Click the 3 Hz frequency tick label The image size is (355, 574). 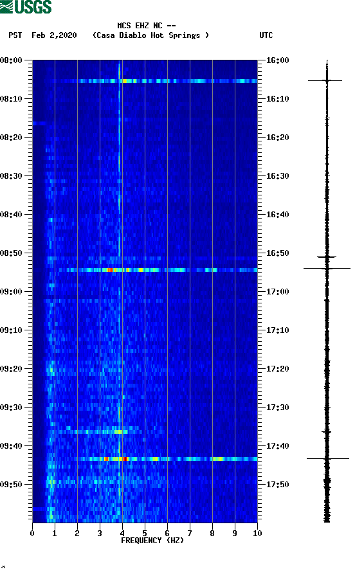[x=100, y=534]
